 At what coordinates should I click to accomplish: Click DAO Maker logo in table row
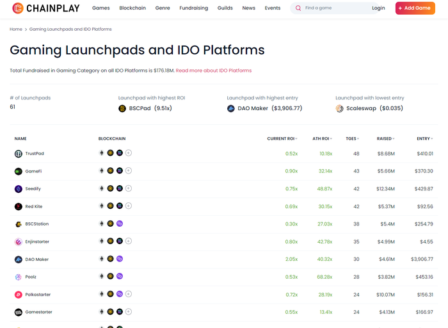19,259
